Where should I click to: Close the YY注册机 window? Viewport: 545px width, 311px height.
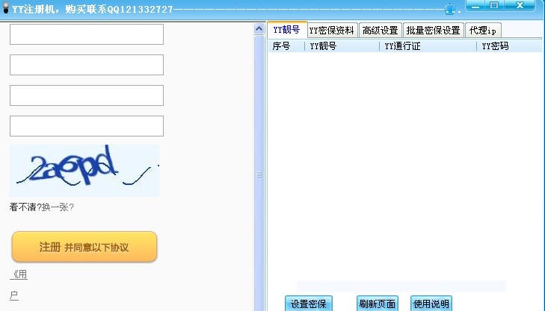click(x=520, y=5)
